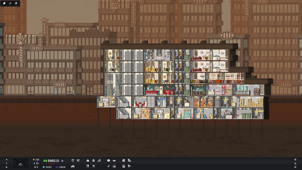The height and width of the screenshot is (170, 302).
Task: Set game speed to fast forward
Action: 7,167
